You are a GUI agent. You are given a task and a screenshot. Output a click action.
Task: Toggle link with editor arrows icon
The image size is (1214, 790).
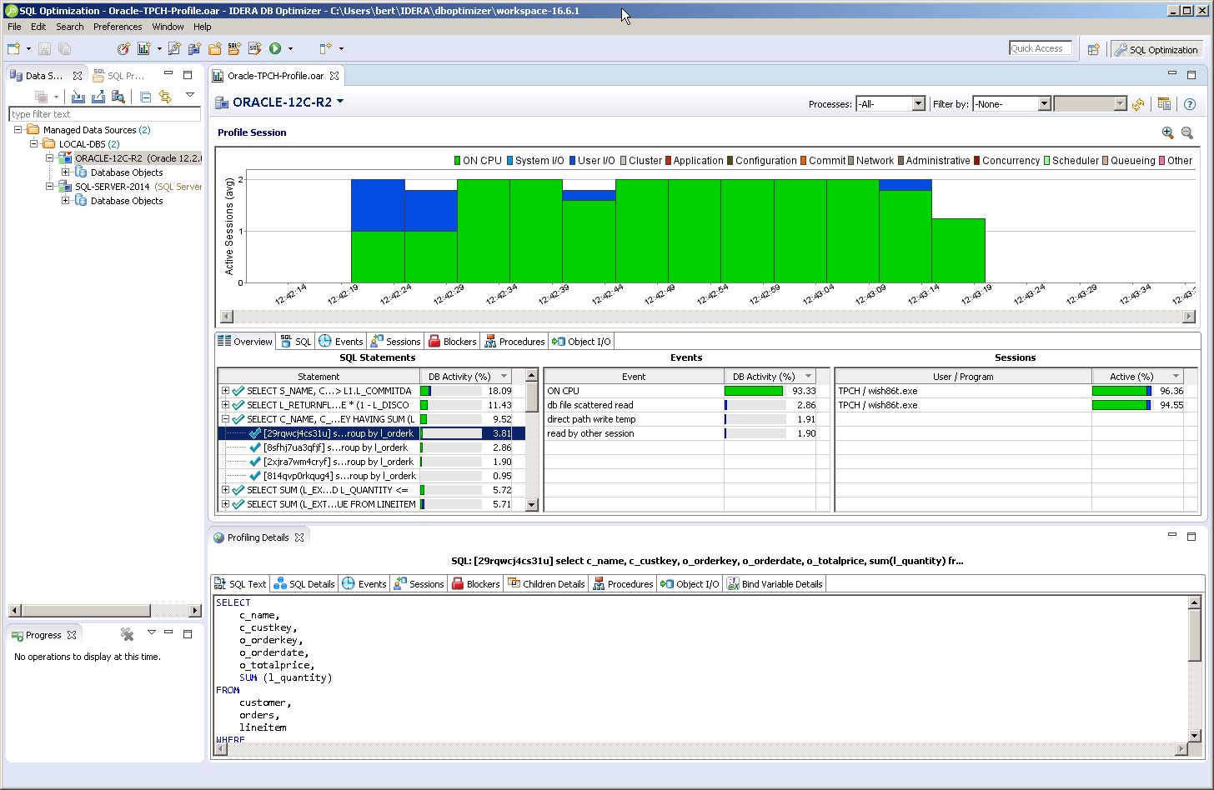pos(165,97)
